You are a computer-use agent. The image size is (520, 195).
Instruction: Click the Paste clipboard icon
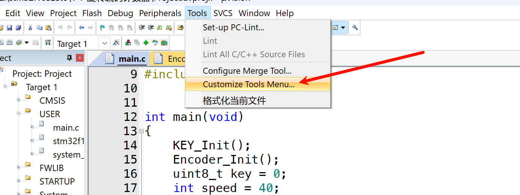[48, 28]
